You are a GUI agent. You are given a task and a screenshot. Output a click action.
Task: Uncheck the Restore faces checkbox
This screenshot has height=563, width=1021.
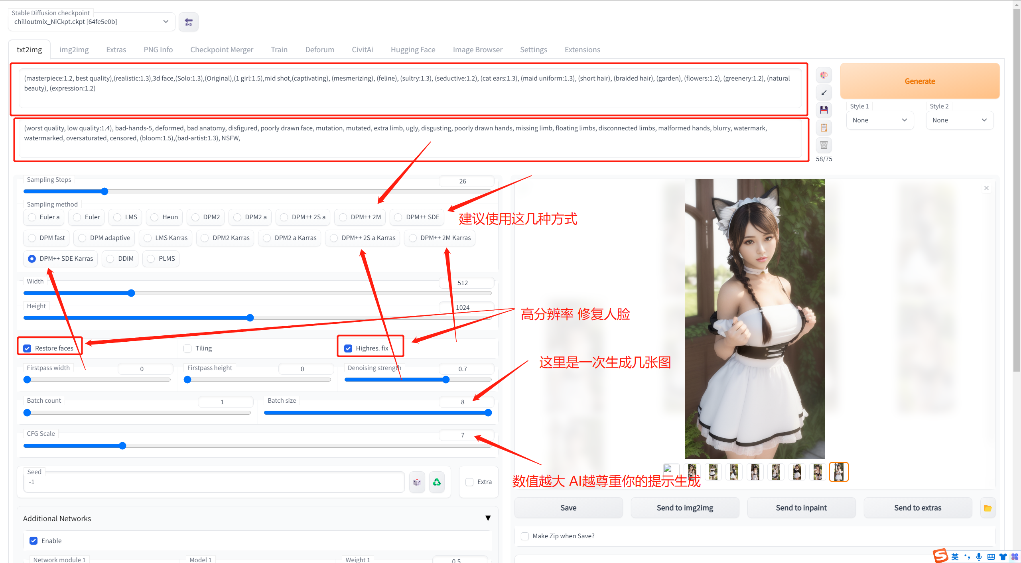(27, 348)
